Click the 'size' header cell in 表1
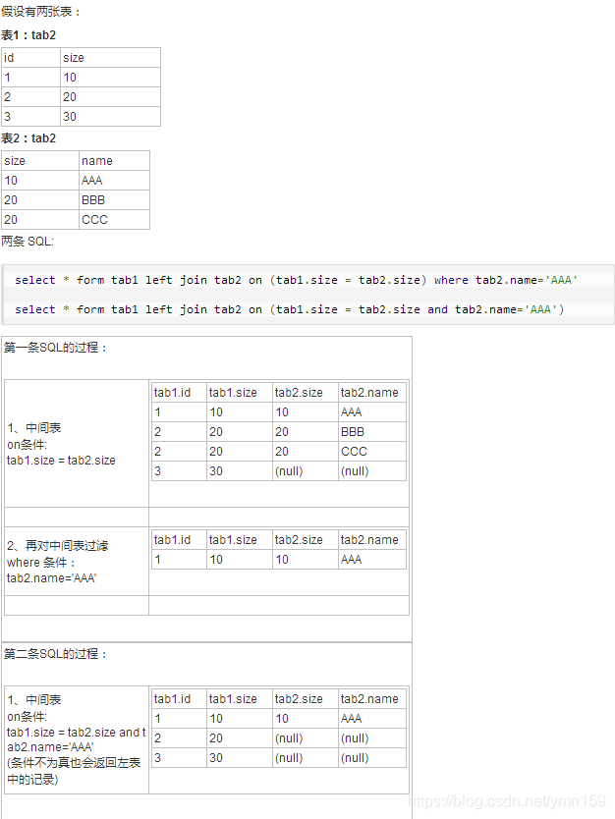 110,58
